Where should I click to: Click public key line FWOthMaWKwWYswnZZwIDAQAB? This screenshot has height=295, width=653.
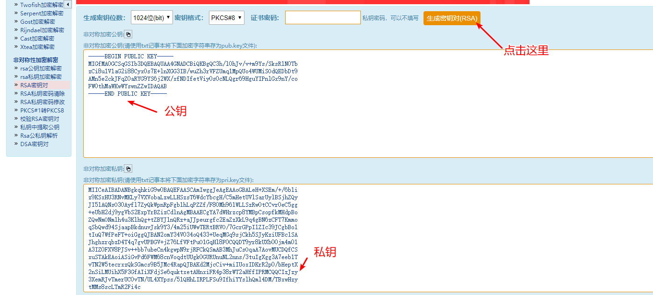[127, 86]
